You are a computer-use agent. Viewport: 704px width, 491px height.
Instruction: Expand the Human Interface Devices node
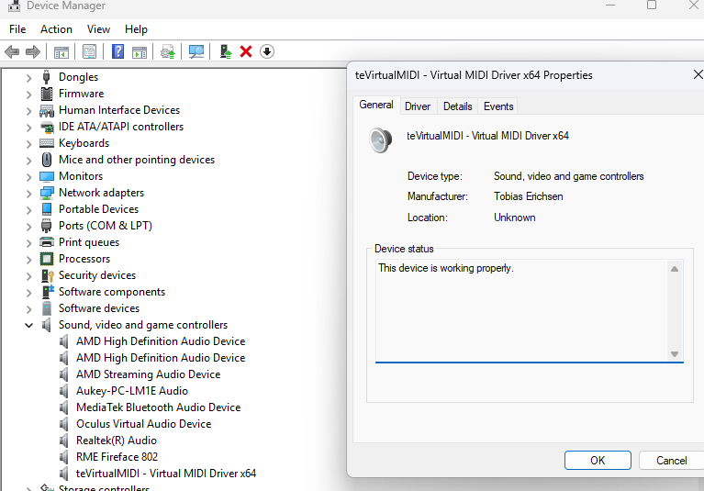(x=29, y=110)
